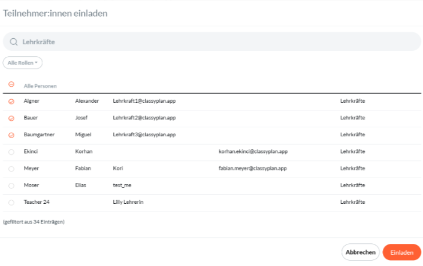Click Lehrkraft1@classyplan.app
The width and height of the screenshot is (423, 266).
144,101
